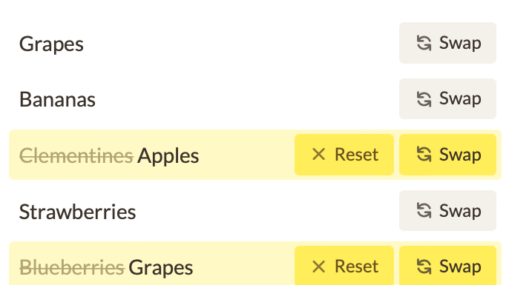
Task: Click the X icon beside Blueberries Grapes
Action: [318, 266]
